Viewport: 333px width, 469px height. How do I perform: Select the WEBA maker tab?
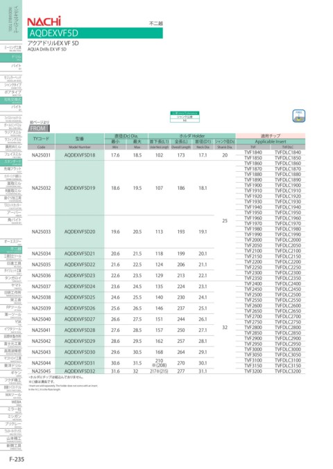pos(11,402)
